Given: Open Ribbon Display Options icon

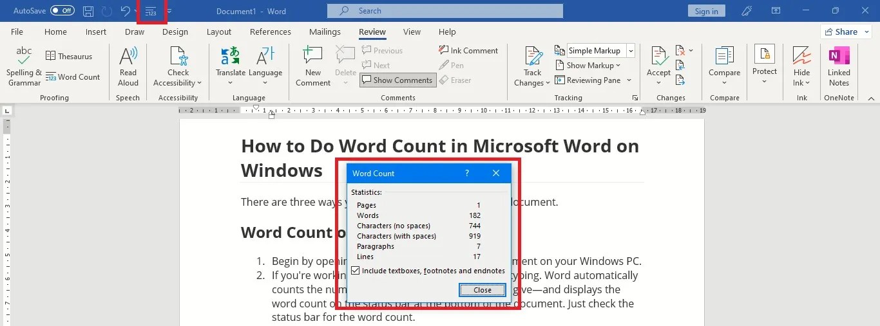Looking at the screenshot, I should (x=776, y=11).
